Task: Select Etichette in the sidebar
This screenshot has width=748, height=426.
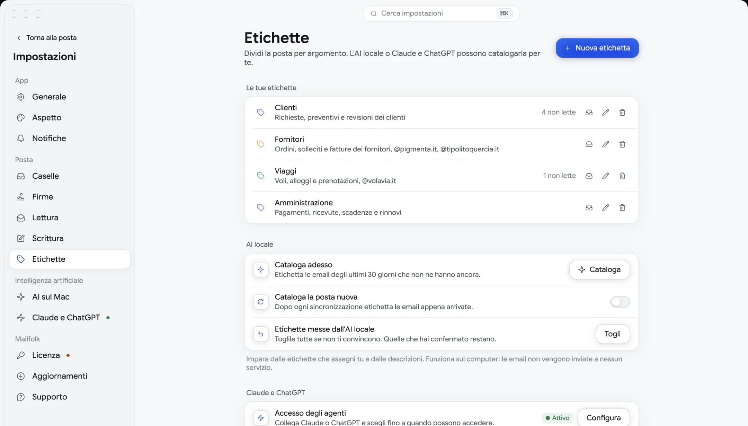Action: (70, 259)
